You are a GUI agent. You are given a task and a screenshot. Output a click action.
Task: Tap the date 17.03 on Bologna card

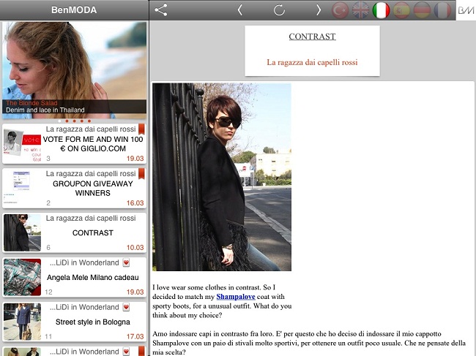(x=135, y=336)
